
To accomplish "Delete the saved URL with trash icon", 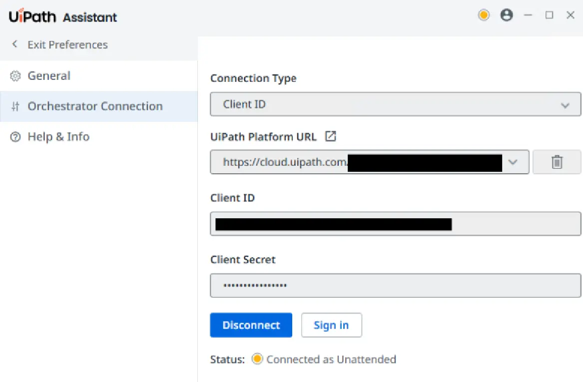I will pyautogui.click(x=557, y=162).
